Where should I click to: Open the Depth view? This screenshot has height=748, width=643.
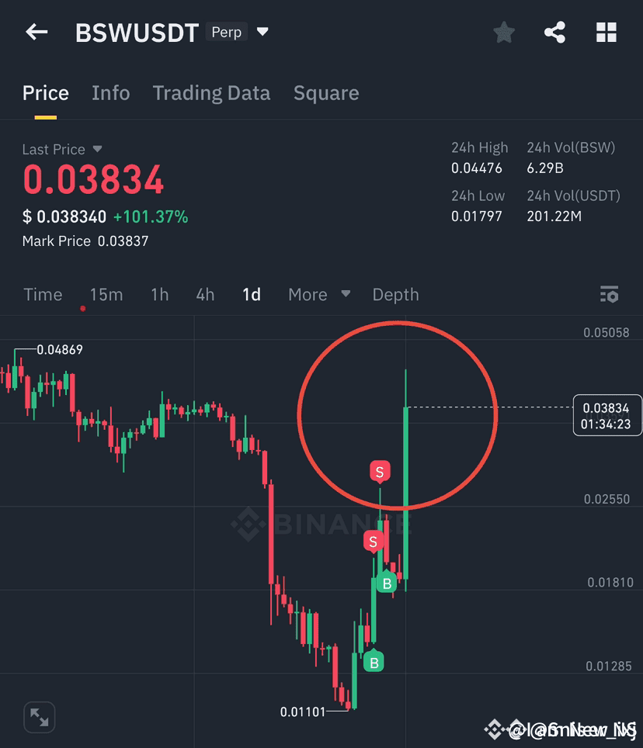pos(395,295)
